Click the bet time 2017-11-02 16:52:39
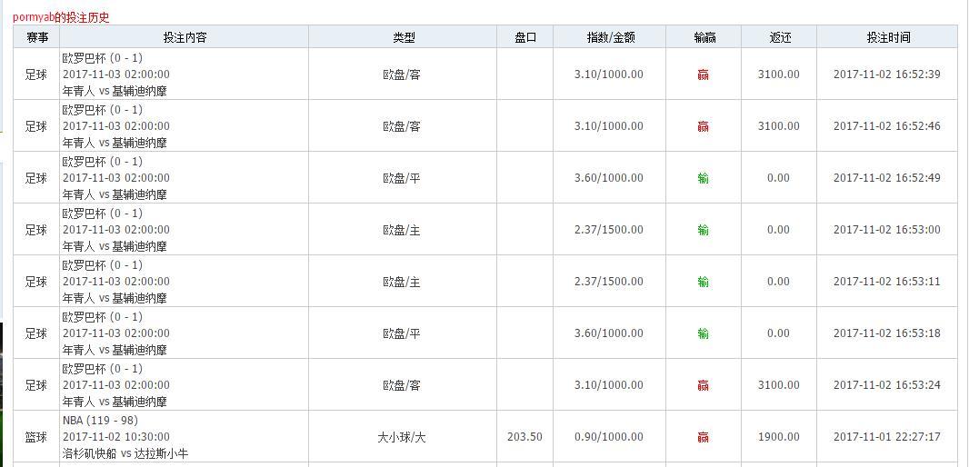 coord(887,75)
